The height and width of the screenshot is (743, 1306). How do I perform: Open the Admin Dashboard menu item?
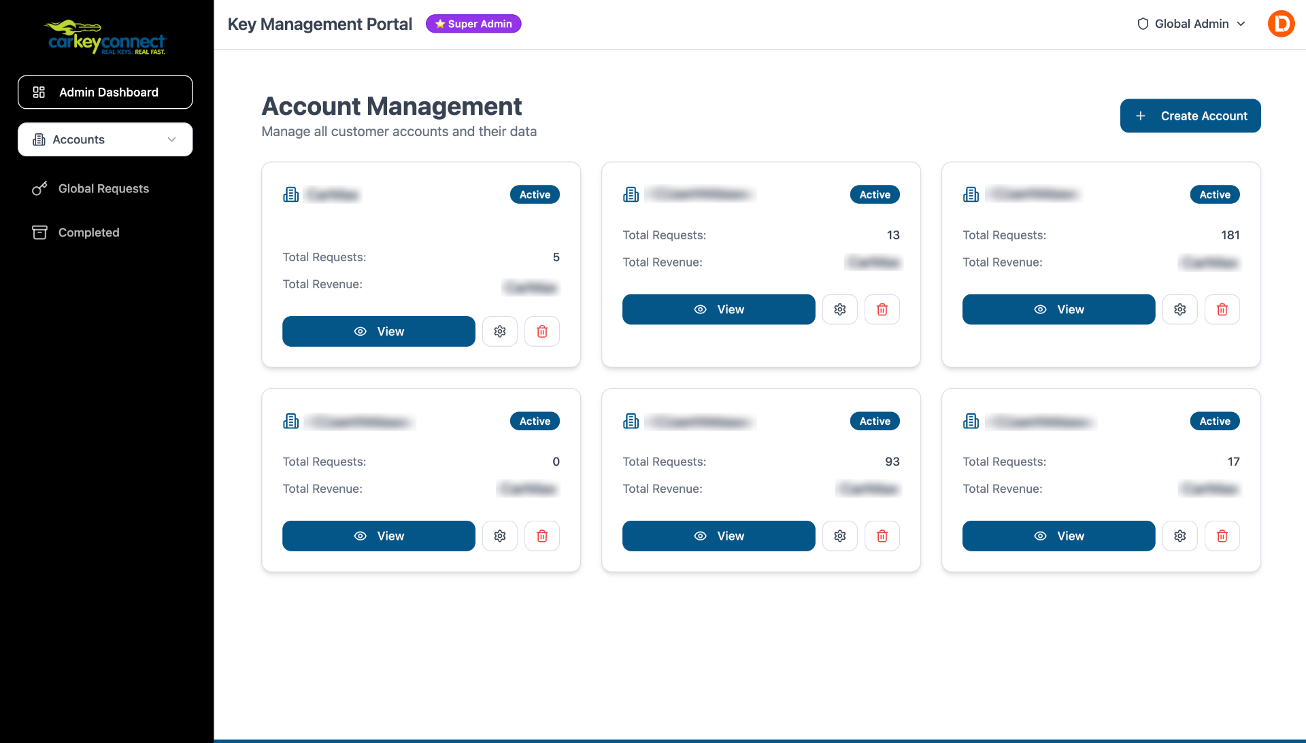pyautogui.click(x=105, y=92)
